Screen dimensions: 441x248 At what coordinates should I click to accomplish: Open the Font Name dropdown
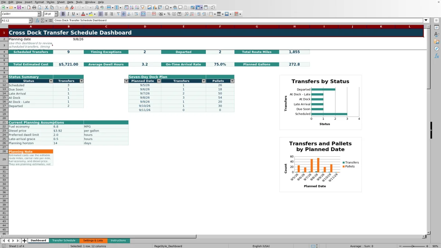point(39,14)
